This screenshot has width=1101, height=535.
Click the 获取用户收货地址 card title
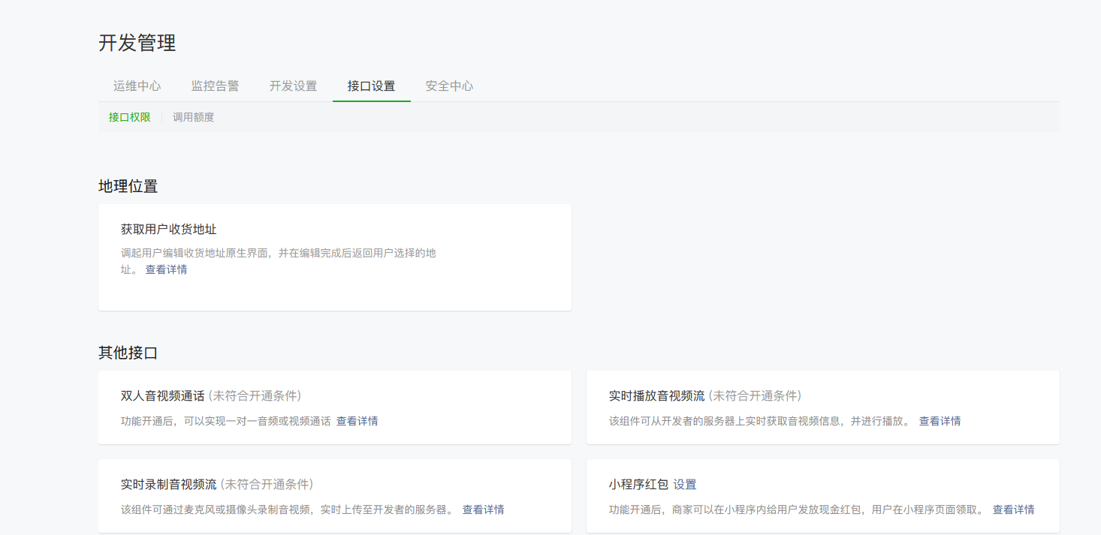169,229
